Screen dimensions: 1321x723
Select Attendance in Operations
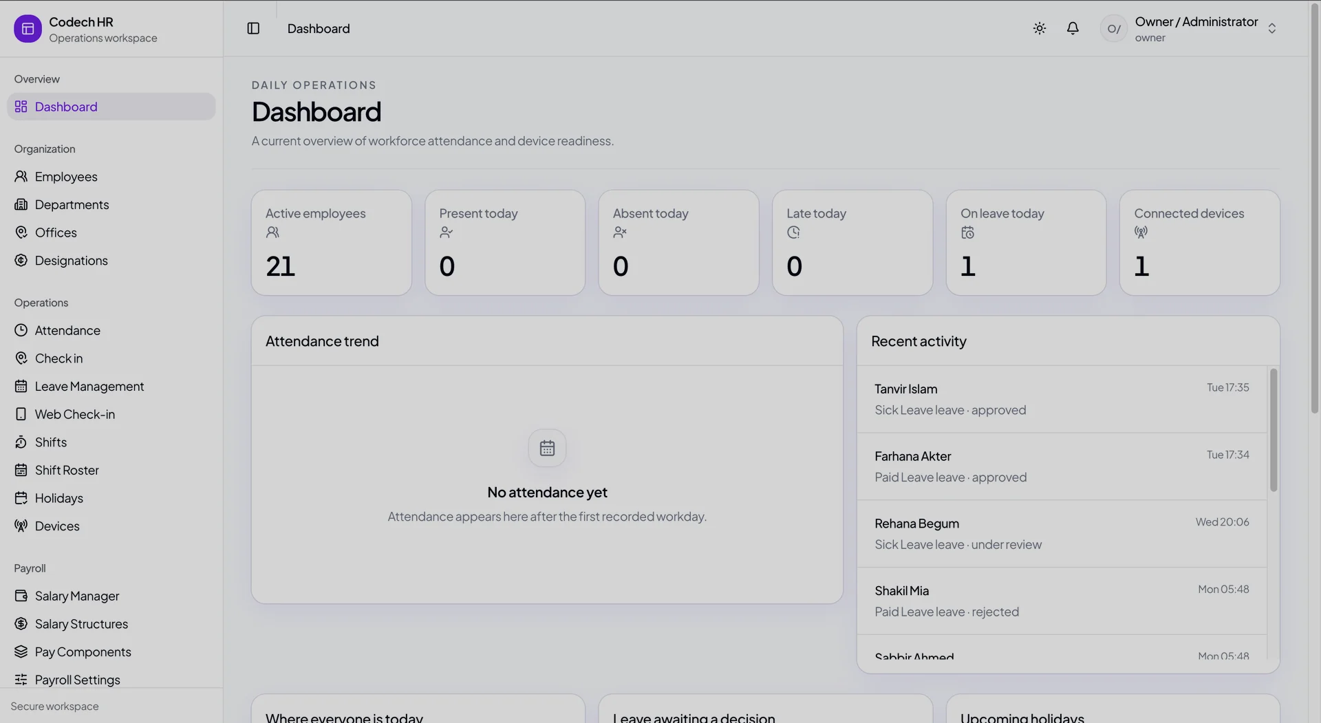(x=111, y=331)
